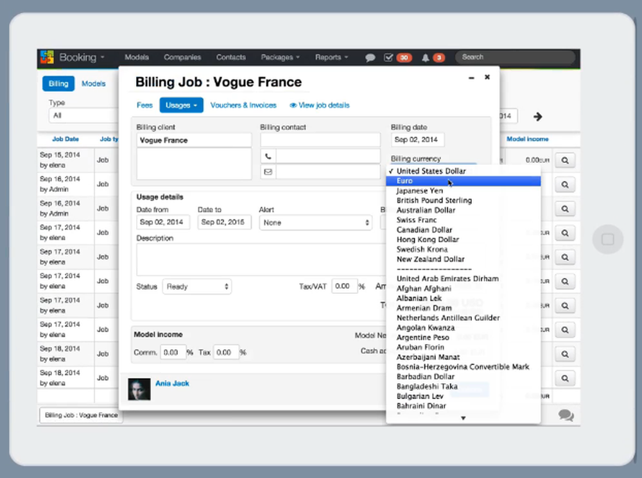Viewport: 642px width, 478px height.
Task: Choose British Pound Sterling currency
Action: click(x=463, y=201)
